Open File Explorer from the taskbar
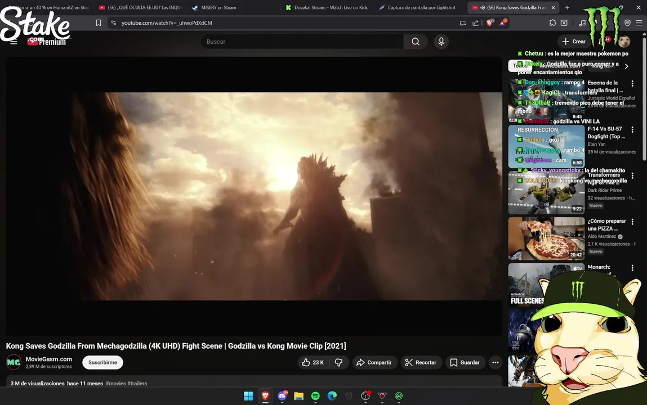 (x=299, y=396)
